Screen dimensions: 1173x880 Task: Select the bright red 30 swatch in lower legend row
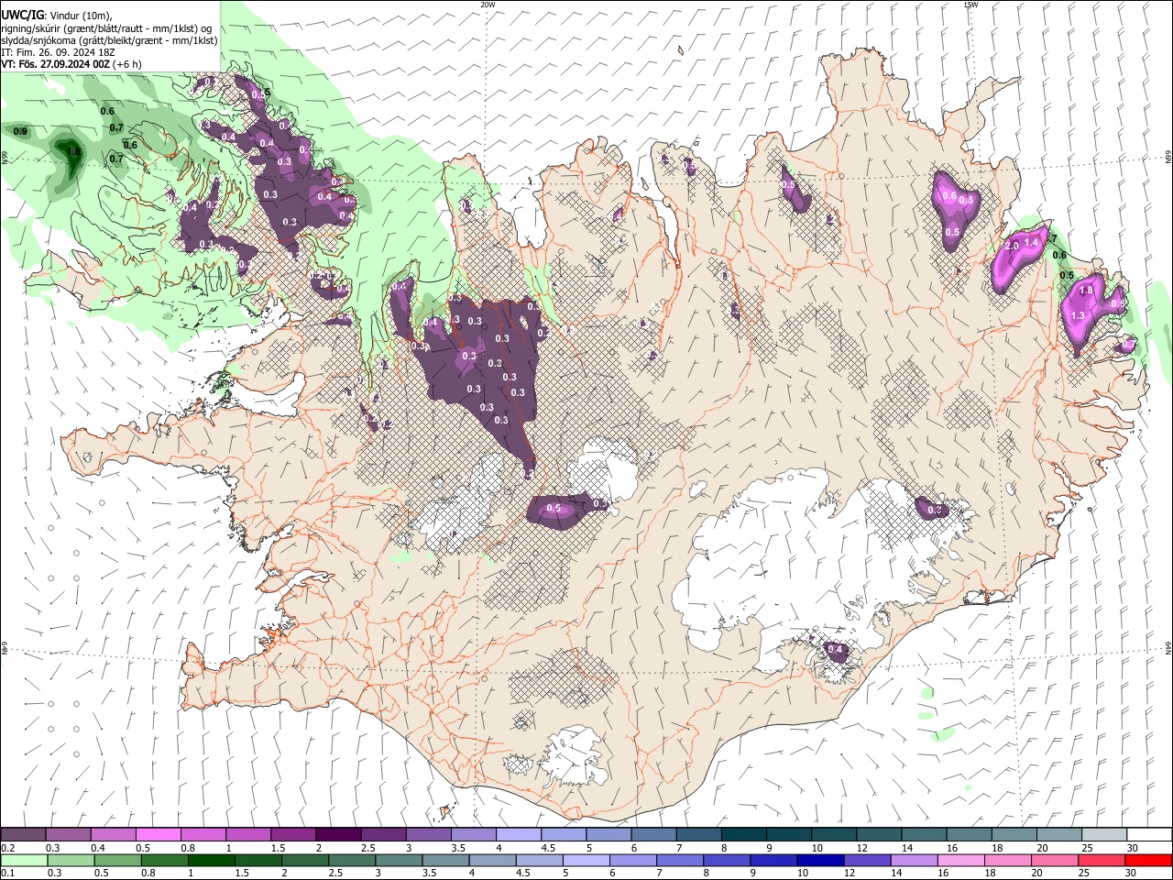point(1149,860)
